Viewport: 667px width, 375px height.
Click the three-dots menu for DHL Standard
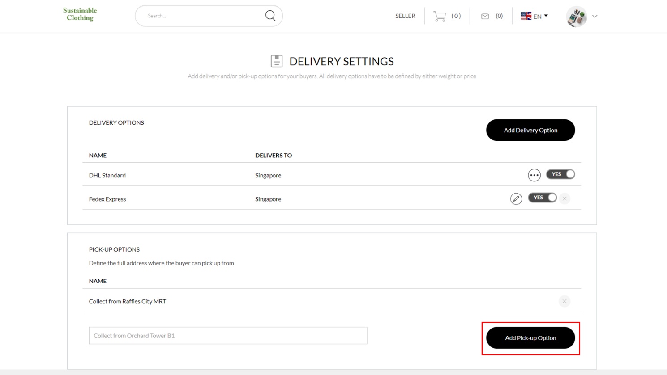pyautogui.click(x=534, y=175)
